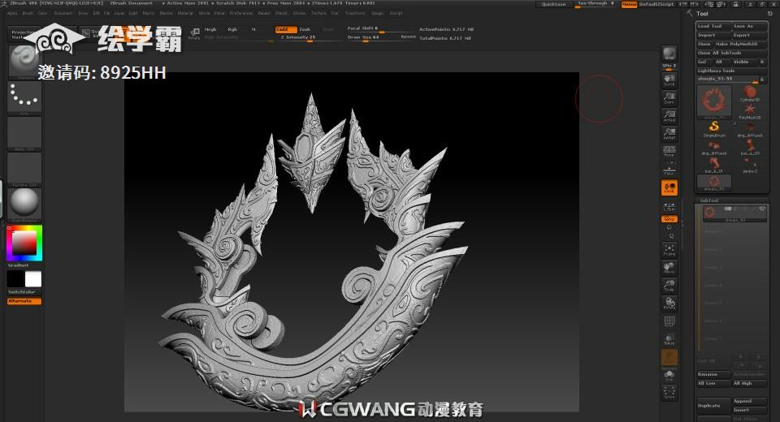The width and height of the screenshot is (780, 422).
Task: Select the Rotate view icon on right shelf
Action: pyautogui.click(x=669, y=304)
